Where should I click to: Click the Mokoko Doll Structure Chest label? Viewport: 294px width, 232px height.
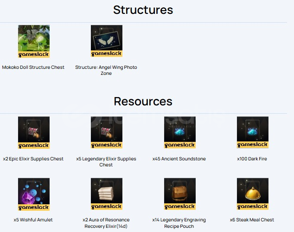pyautogui.click(x=33, y=67)
